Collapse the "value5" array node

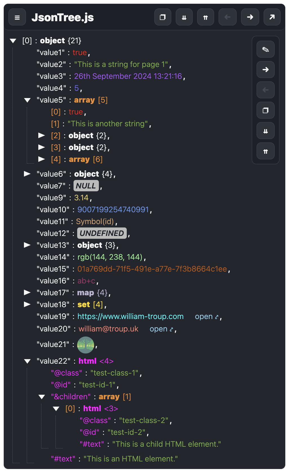pyautogui.click(x=27, y=100)
